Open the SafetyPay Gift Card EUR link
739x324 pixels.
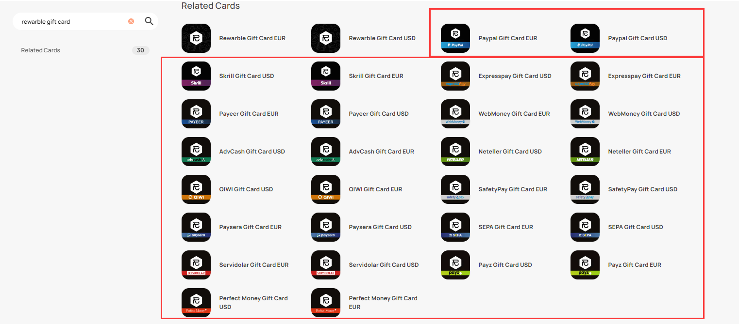(513, 189)
